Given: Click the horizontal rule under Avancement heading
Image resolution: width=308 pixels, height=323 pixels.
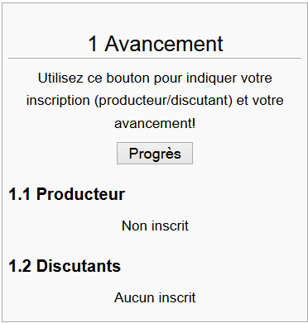Looking at the screenshot, I should click(155, 59).
